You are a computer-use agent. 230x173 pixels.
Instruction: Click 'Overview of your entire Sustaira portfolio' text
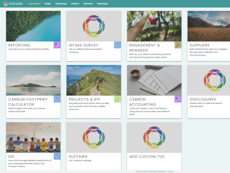pos(29,49)
